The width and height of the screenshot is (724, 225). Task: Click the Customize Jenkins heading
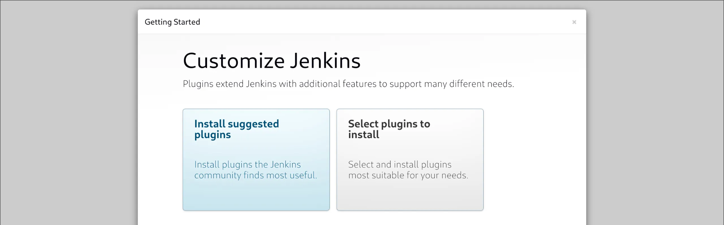[271, 61]
